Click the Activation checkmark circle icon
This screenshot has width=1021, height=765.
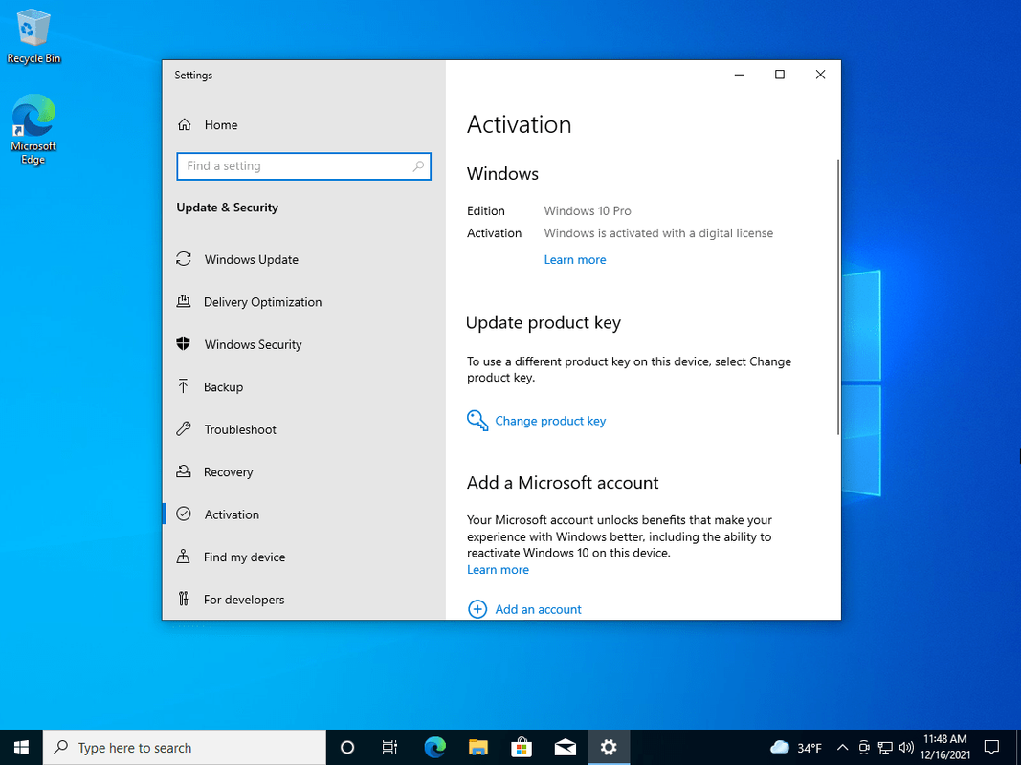pos(184,514)
